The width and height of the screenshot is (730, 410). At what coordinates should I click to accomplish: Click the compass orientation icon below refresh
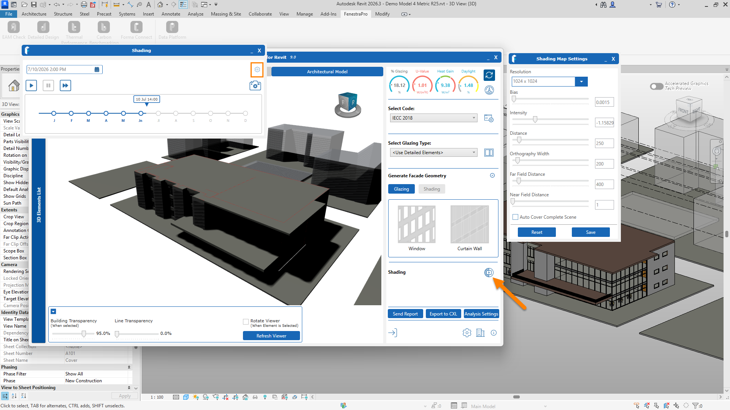pos(489,90)
